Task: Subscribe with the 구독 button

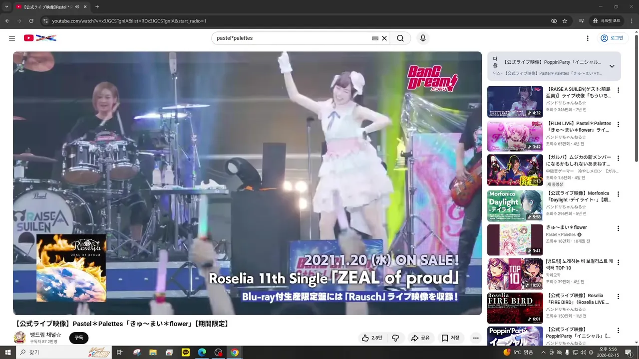Action: click(79, 338)
